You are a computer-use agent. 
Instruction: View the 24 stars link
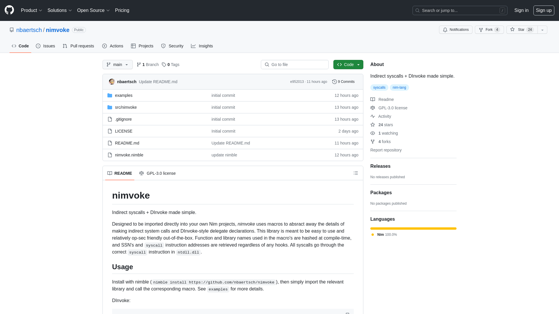382,125
